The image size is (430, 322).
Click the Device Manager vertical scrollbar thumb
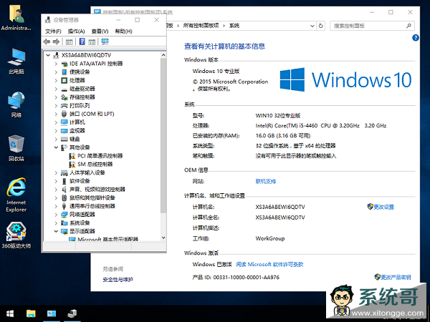pos(163,135)
